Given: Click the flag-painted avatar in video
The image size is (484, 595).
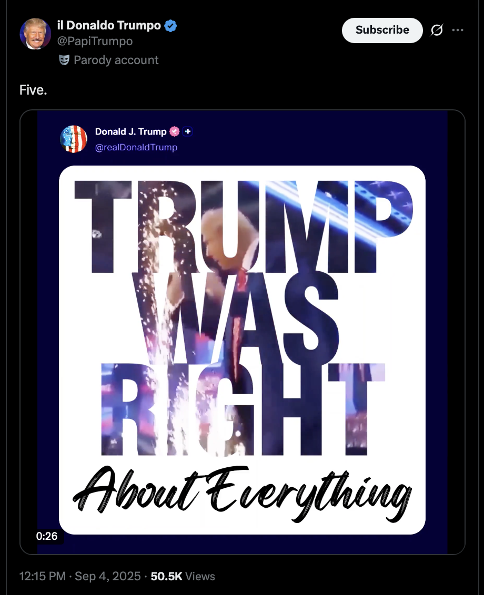Looking at the screenshot, I should point(74,139).
